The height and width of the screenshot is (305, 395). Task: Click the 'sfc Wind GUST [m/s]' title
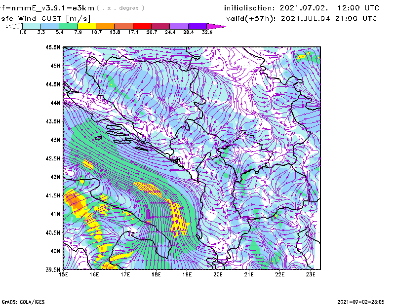[45, 19]
